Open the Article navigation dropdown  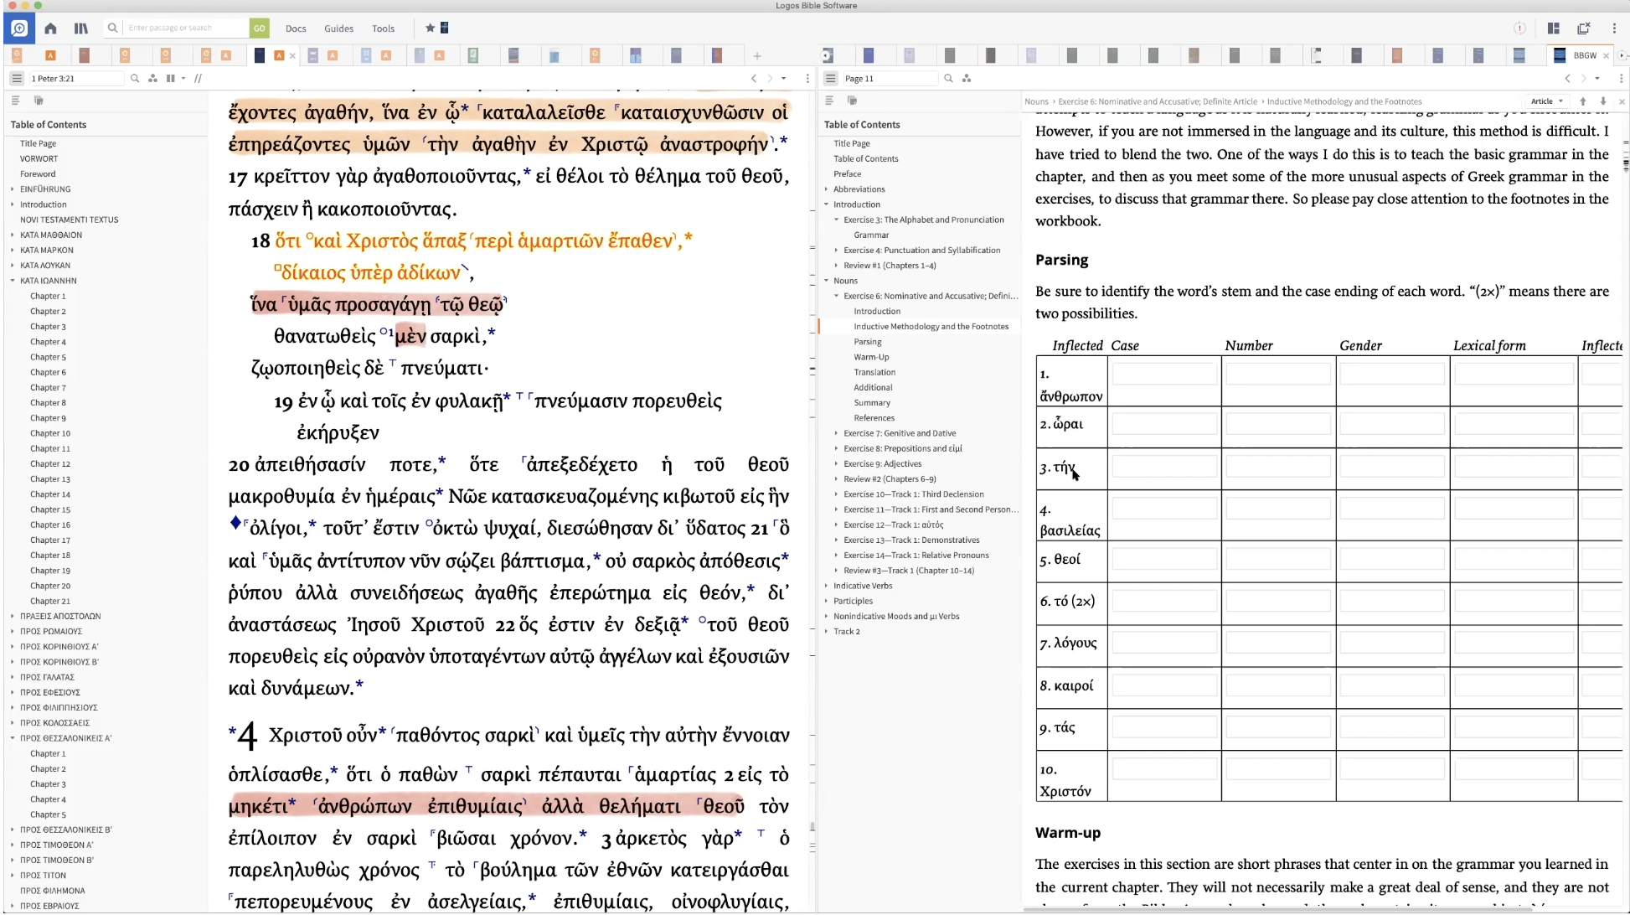pyautogui.click(x=1546, y=101)
